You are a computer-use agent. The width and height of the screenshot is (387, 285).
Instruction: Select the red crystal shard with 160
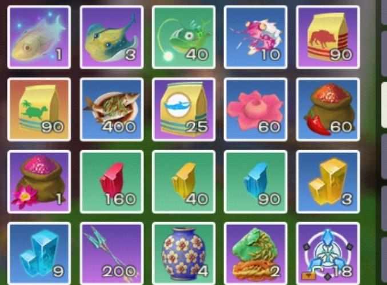coord(111,182)
